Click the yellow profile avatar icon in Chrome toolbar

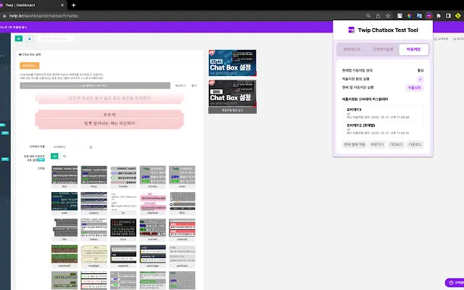tap(458, 16)
